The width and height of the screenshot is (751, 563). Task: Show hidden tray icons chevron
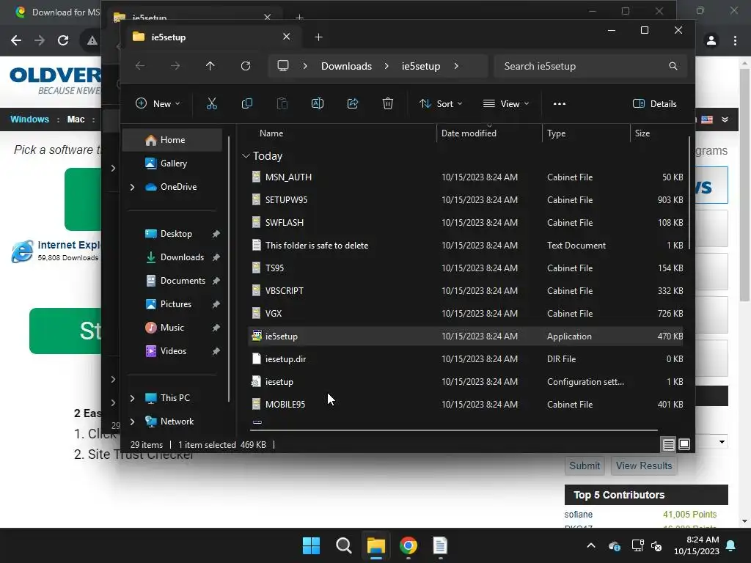click(591, 545)
